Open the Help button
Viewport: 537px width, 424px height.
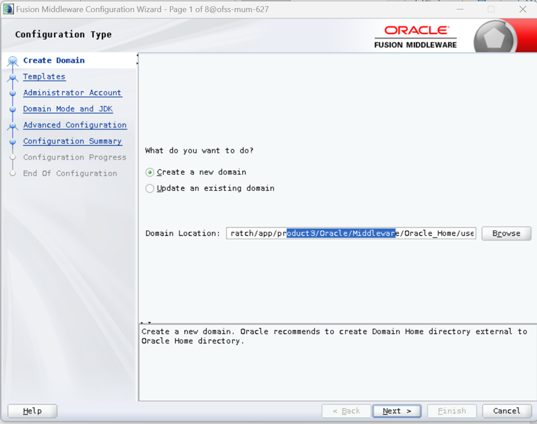click(x=32, y=411)
